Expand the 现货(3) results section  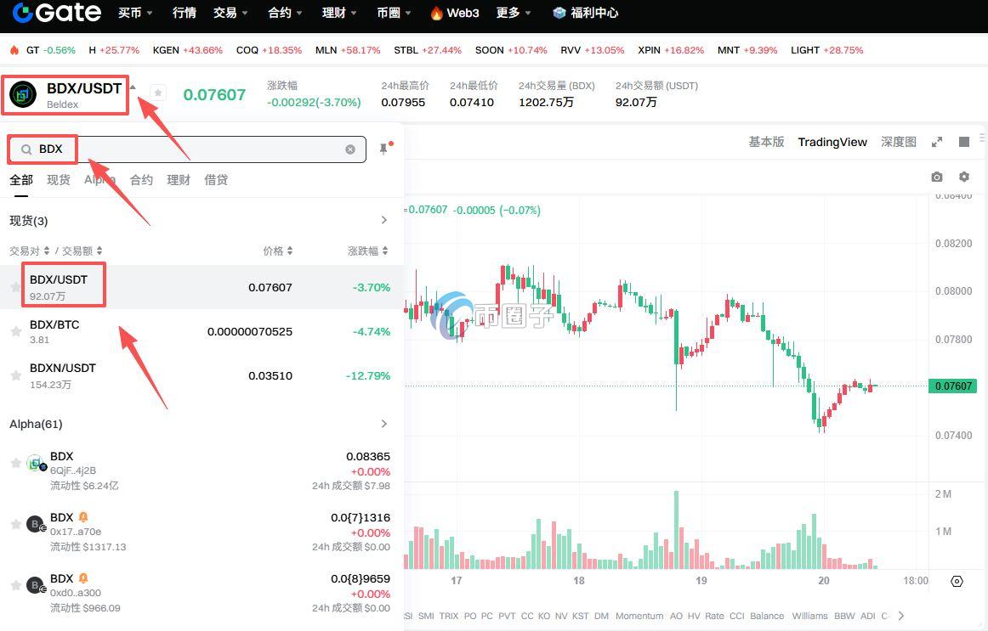(x=383, y=221)
